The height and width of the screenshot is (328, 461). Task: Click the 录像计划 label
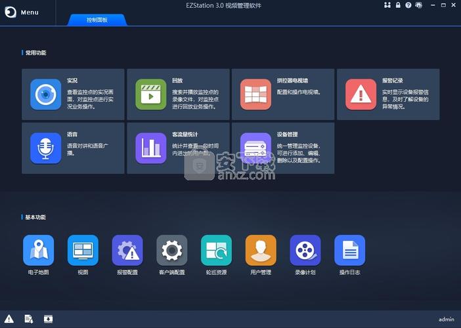tap(305, 272)
